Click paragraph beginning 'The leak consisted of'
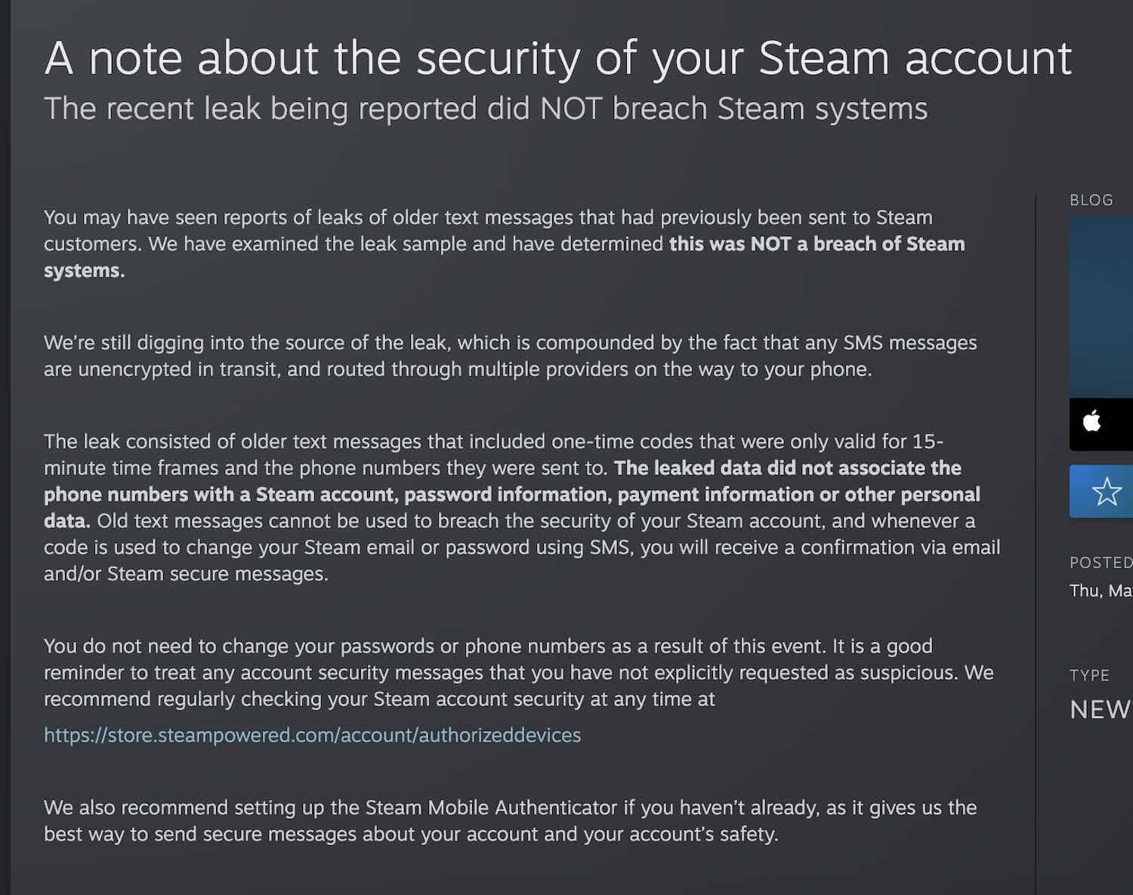Image resolution: width=1133 pixels, height=895 pixels. coord(522,508)
